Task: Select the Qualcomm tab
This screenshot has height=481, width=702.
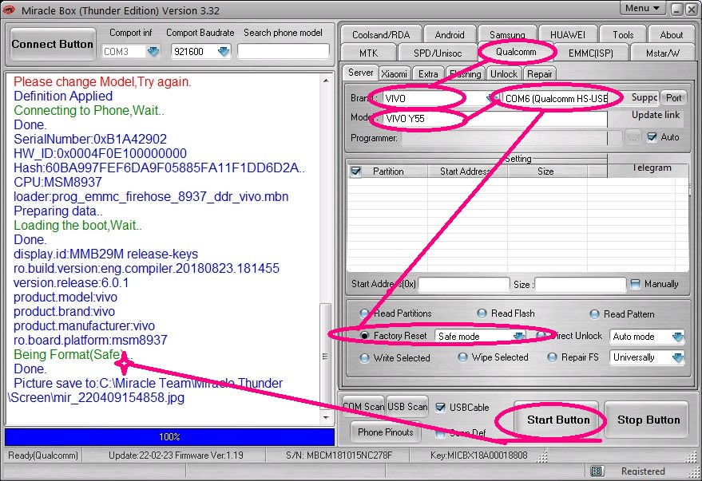Action: (x=516, y=52)
